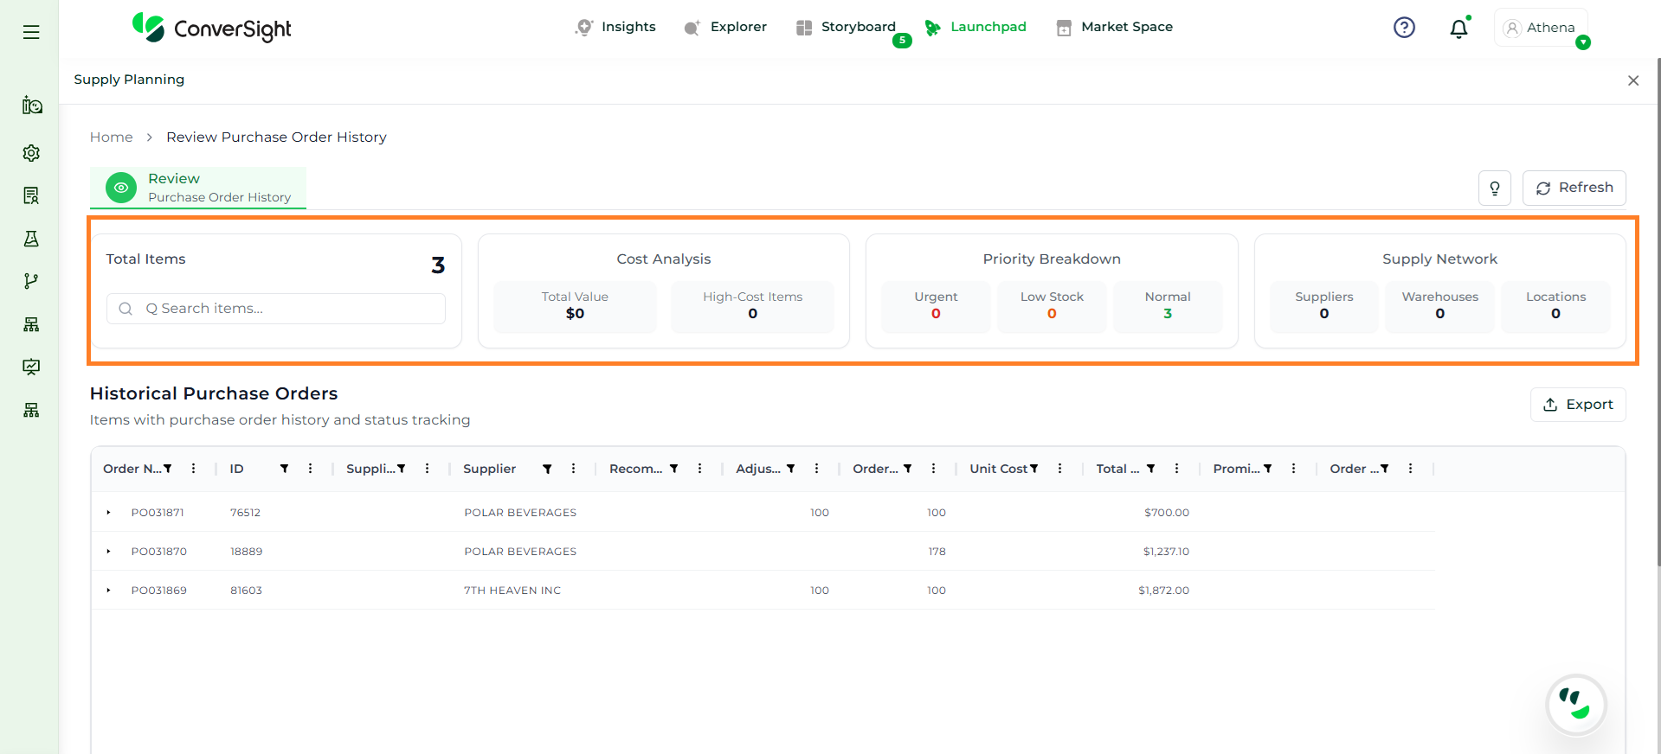
Task: Open the notifications bell
Action: point(1458,29)
